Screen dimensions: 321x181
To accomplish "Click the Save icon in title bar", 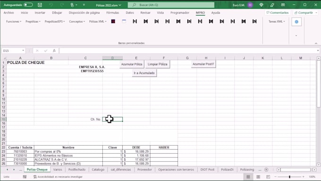I will coord(40,5).
